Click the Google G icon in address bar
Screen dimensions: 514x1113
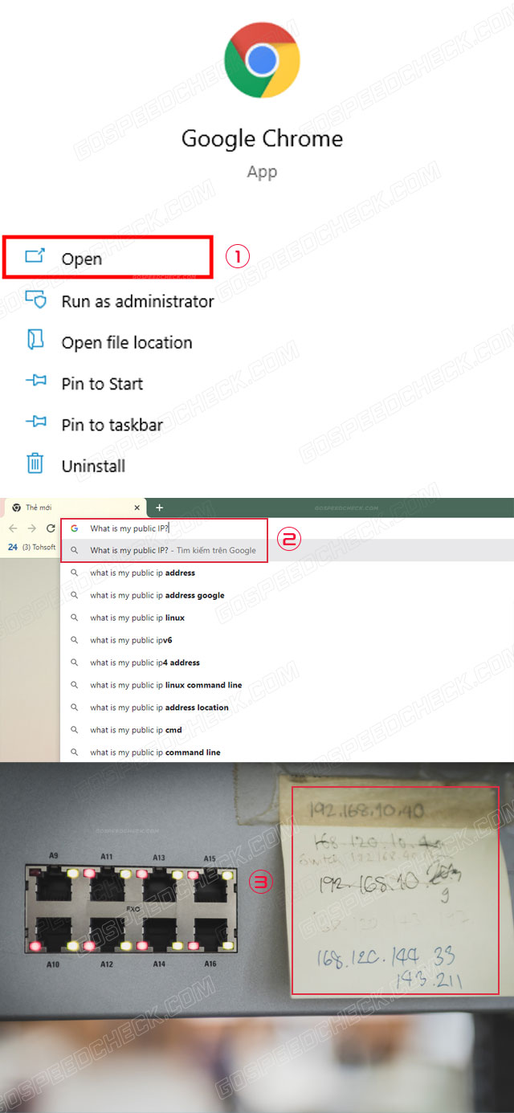[x=74, y=528]
